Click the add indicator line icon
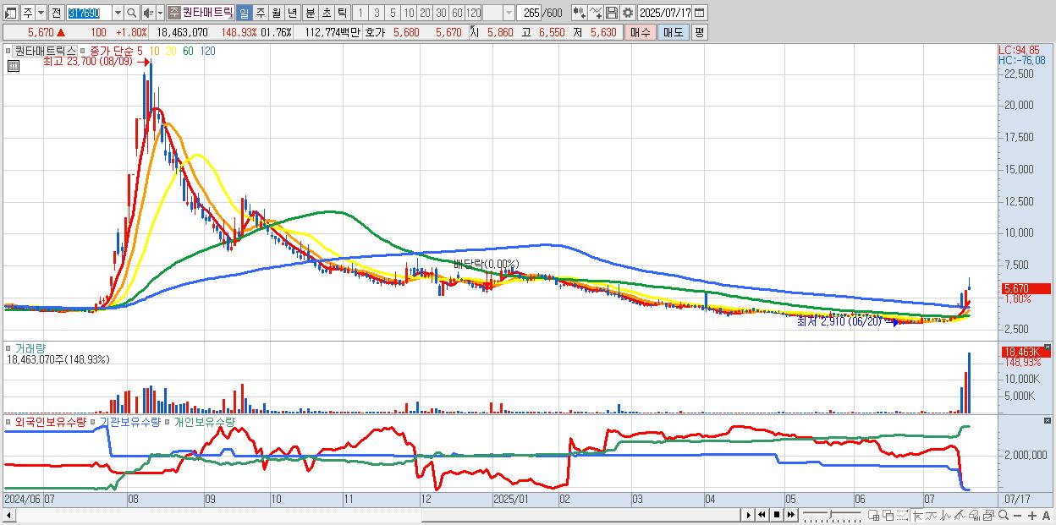The width and height of the screenshot is (1056, 525). (596, 13)
